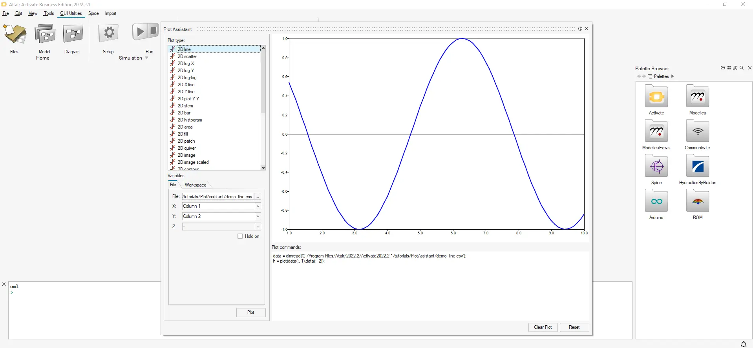
Task: Open the View menu
Action: point(33,13)
